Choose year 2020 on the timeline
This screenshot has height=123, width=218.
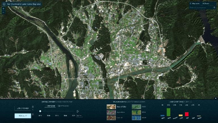coord(65,116)
